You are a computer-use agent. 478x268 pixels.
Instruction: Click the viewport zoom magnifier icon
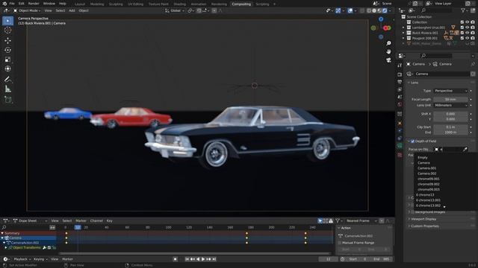point(388,43)
